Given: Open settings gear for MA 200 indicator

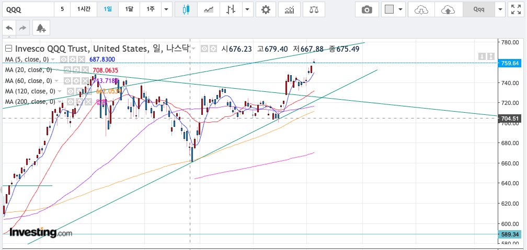Looking at the screenshot, I should coord(79,102).
